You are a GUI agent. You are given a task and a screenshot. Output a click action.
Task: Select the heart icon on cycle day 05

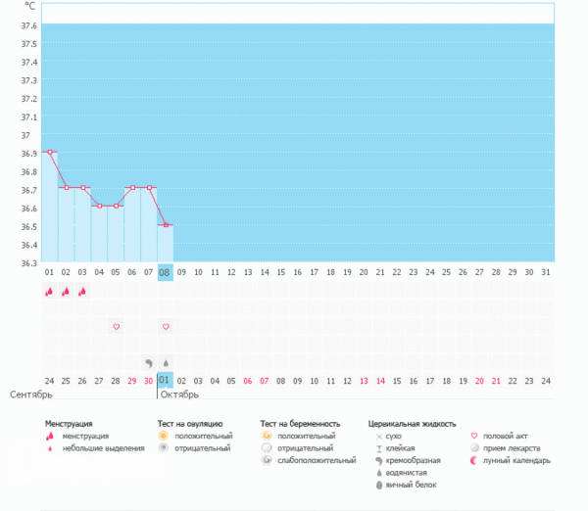click(x=116, y=326)
